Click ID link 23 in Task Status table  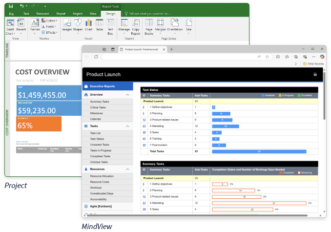pyautogui.click(x=144, y=126)
